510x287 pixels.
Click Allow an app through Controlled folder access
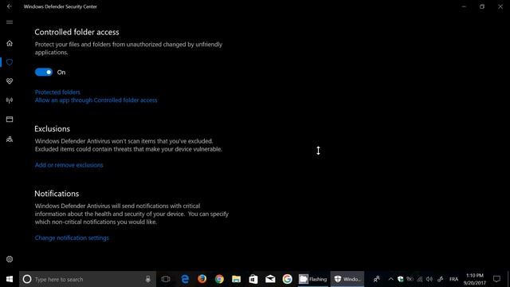coord(96,100)
